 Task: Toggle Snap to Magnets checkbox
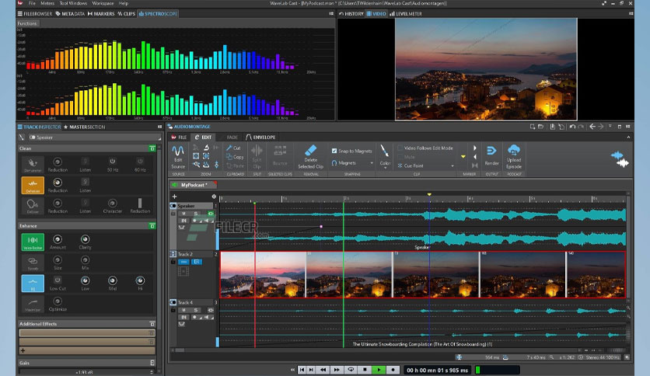click(334, 151)
